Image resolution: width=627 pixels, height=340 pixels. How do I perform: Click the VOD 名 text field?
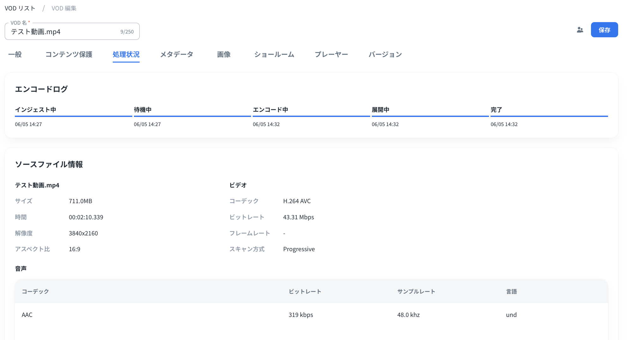63,32
